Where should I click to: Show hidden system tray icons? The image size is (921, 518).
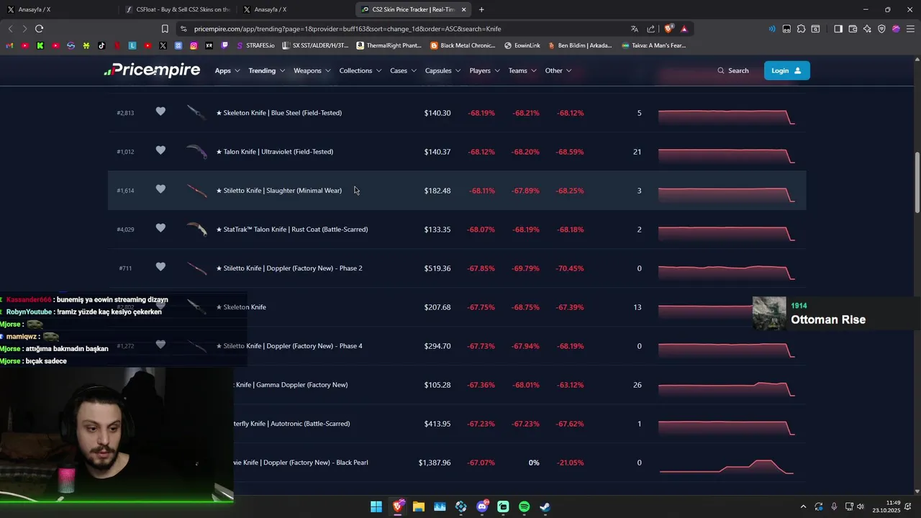pyautogui.click(x=804, y=506)
